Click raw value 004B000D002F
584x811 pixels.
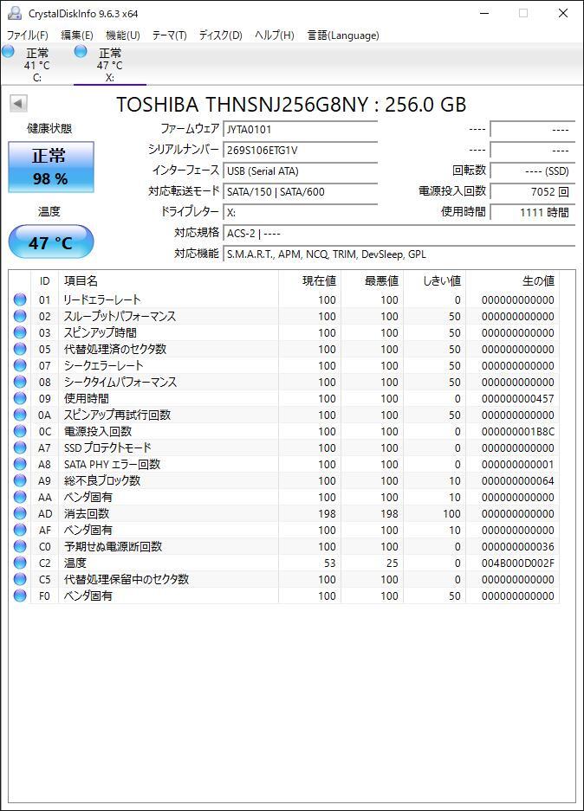pyautogui.click(x=518, y=563)
